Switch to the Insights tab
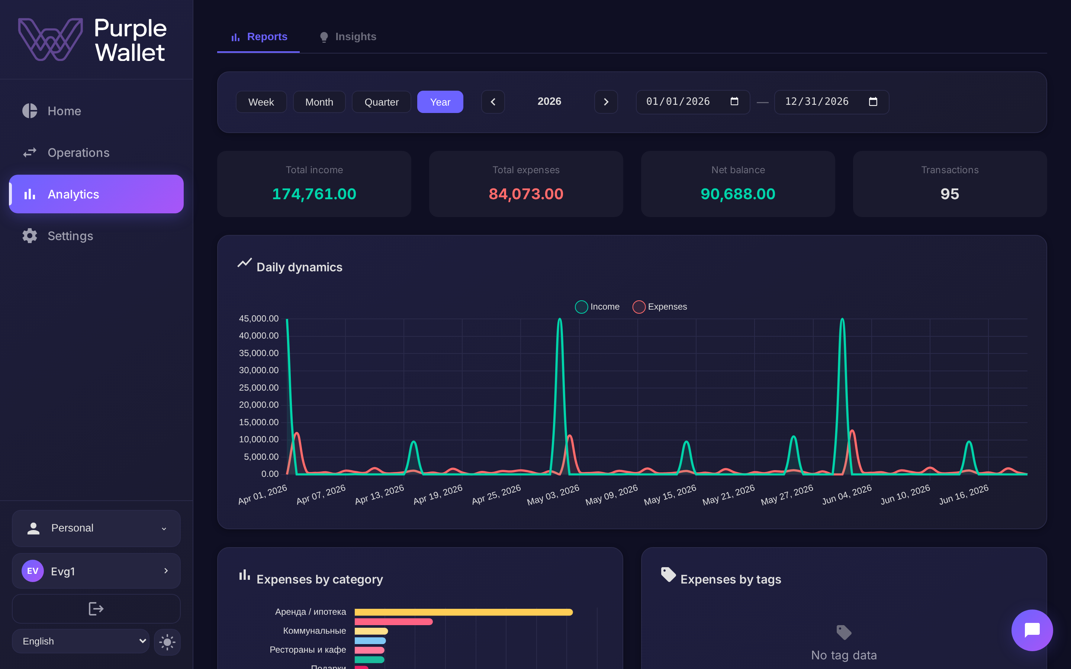Image resolution: width=1071 pixels, height=669 pixels. pyautogui.click(x=348, y=37)
